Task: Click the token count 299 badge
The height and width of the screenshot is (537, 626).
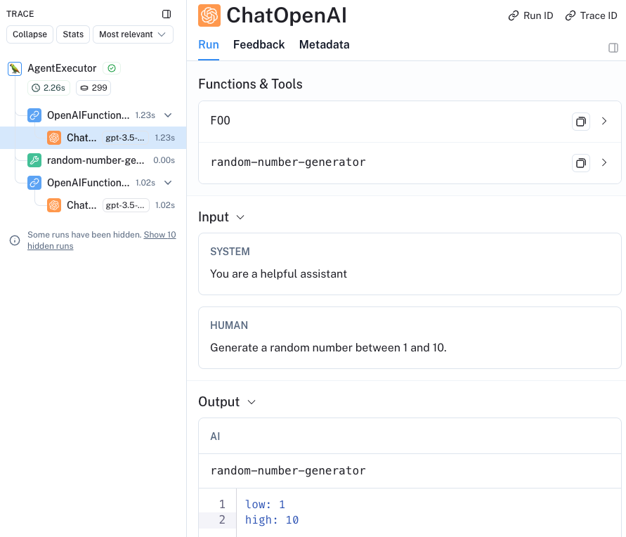Action: coord(93,88)
